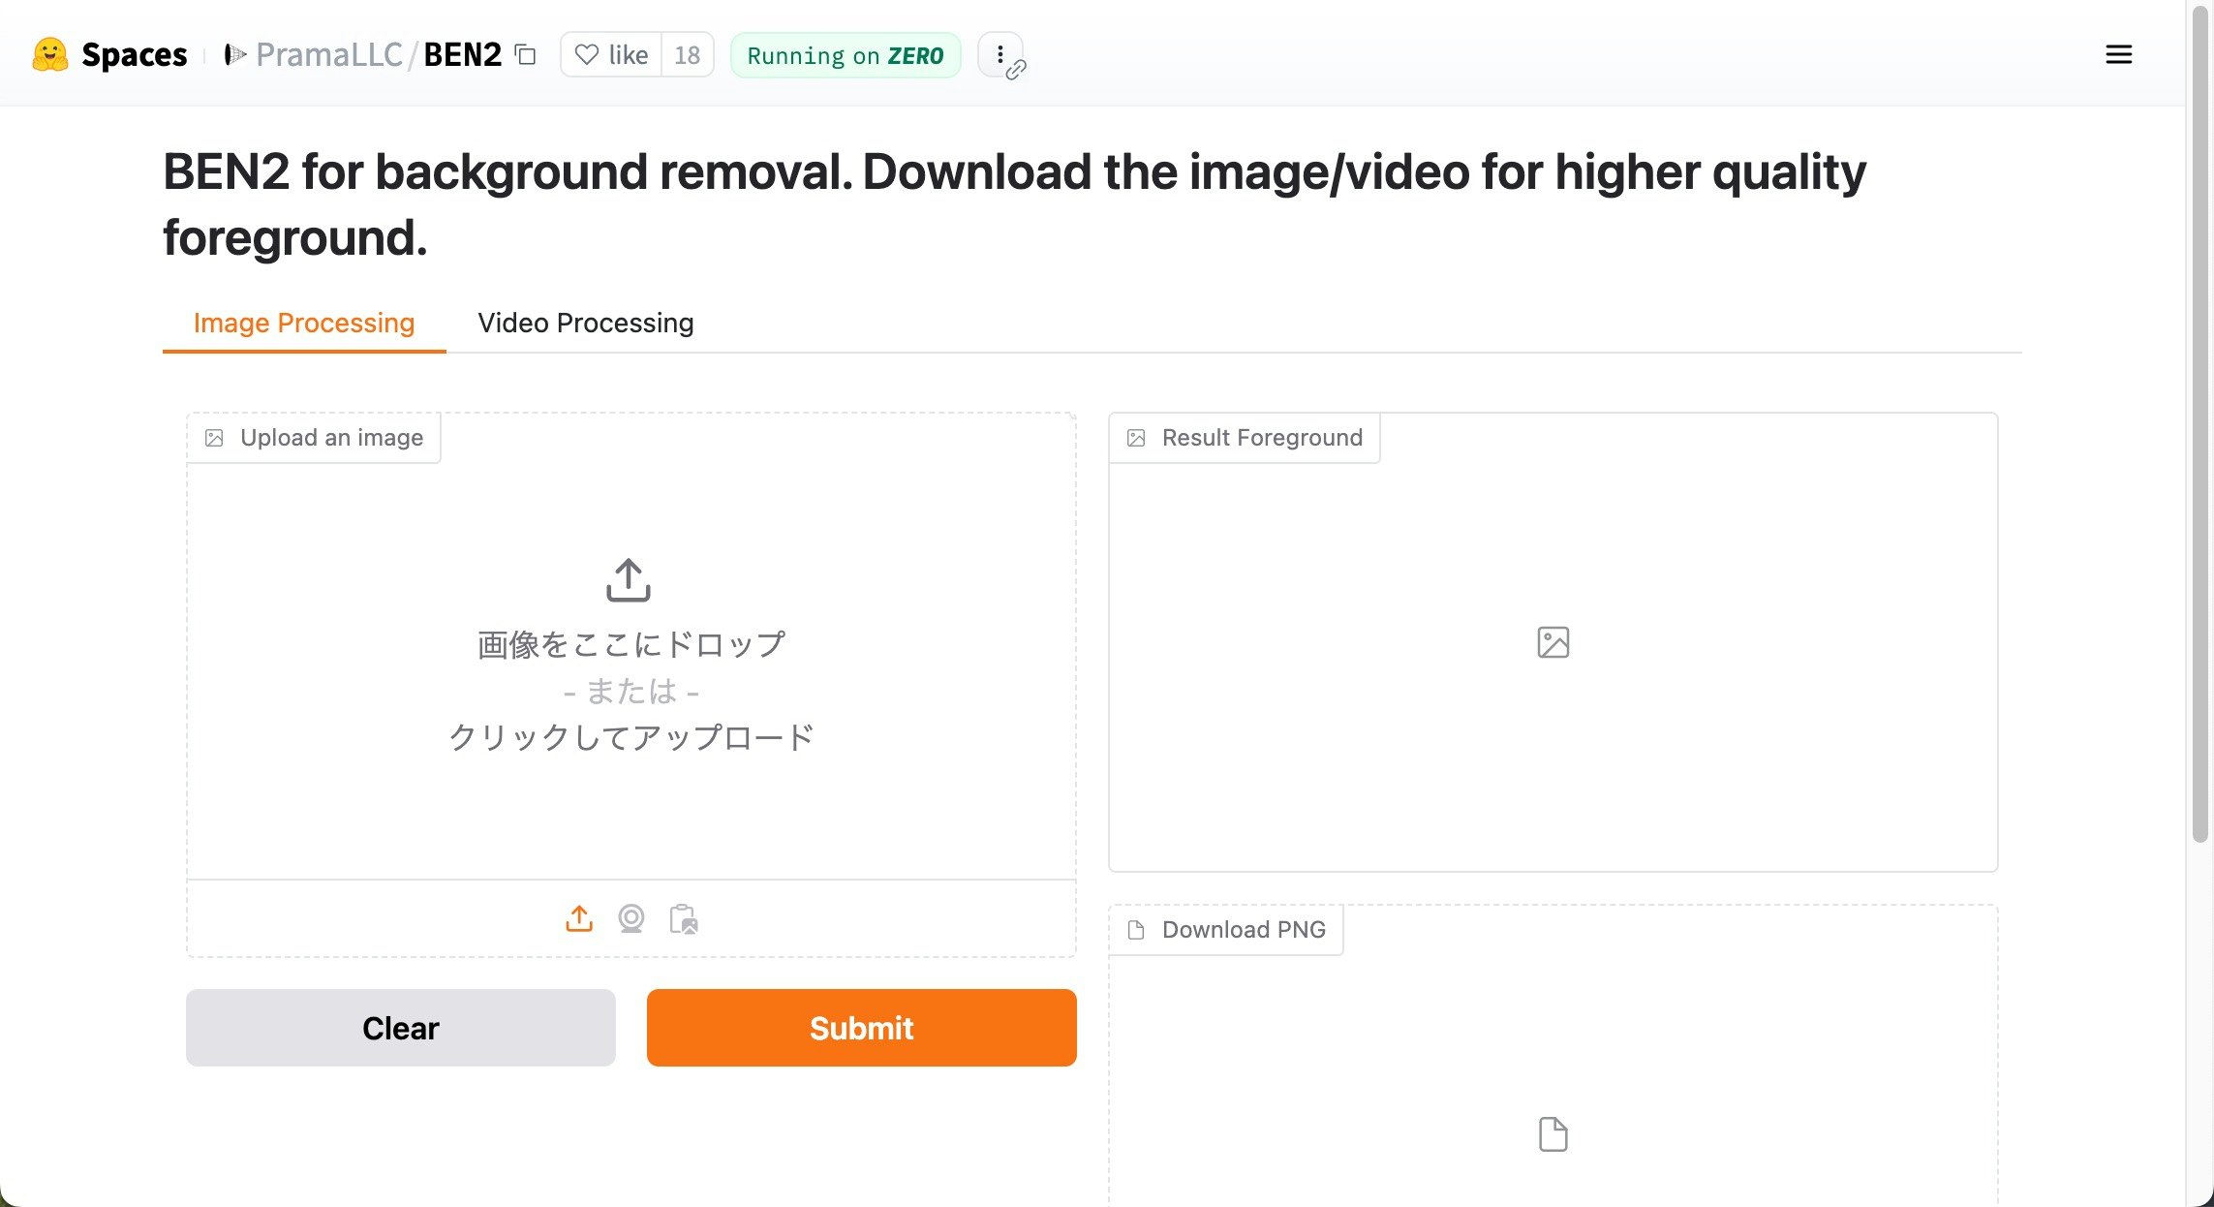Screen dimensions: 2214x1207
Task: Switch to the Video Processing tab
Action: coord(585,323)
